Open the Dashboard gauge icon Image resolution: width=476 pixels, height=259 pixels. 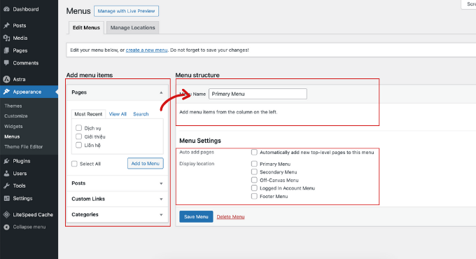6,9
